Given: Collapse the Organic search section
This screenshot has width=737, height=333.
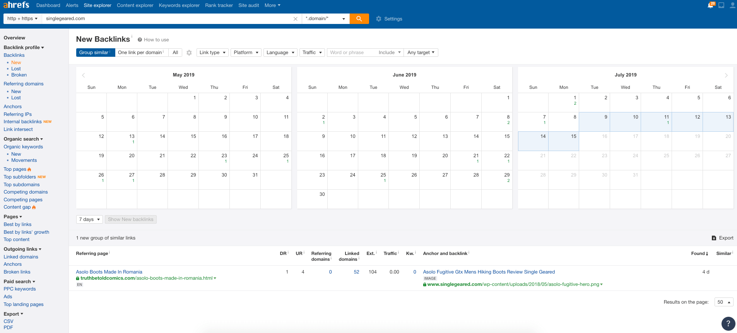Looking at the screenshot, I should click(23, 139).
